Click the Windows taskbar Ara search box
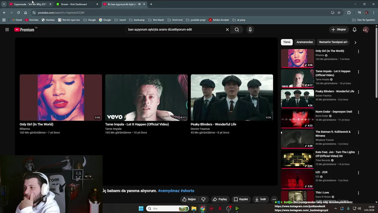 pyautogui.click(x=167, y=209)
